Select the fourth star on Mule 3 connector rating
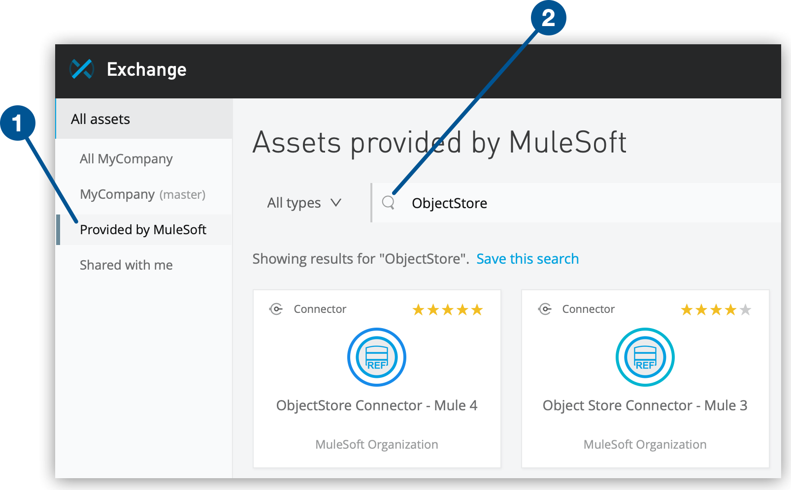Viewport: 791px width, 490px height. tap(729, 310)
